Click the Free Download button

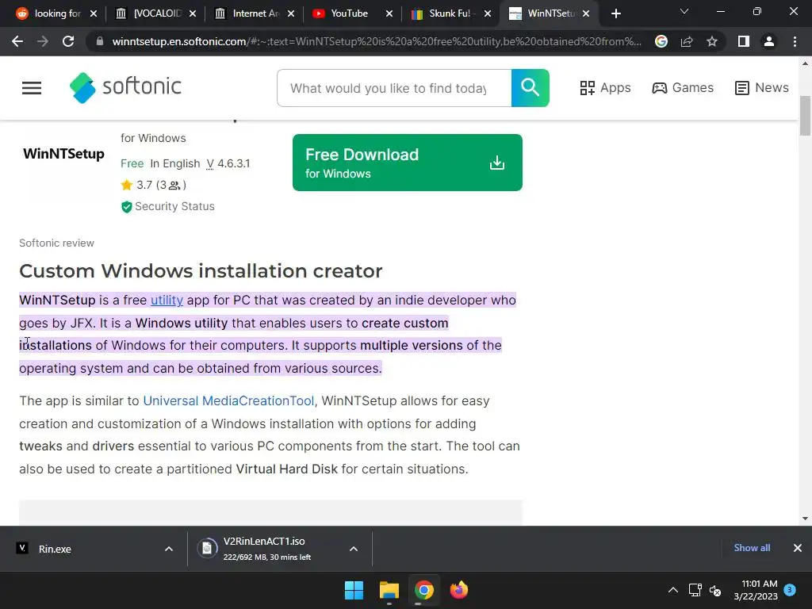pyautogui.click(x=407, y=163)
